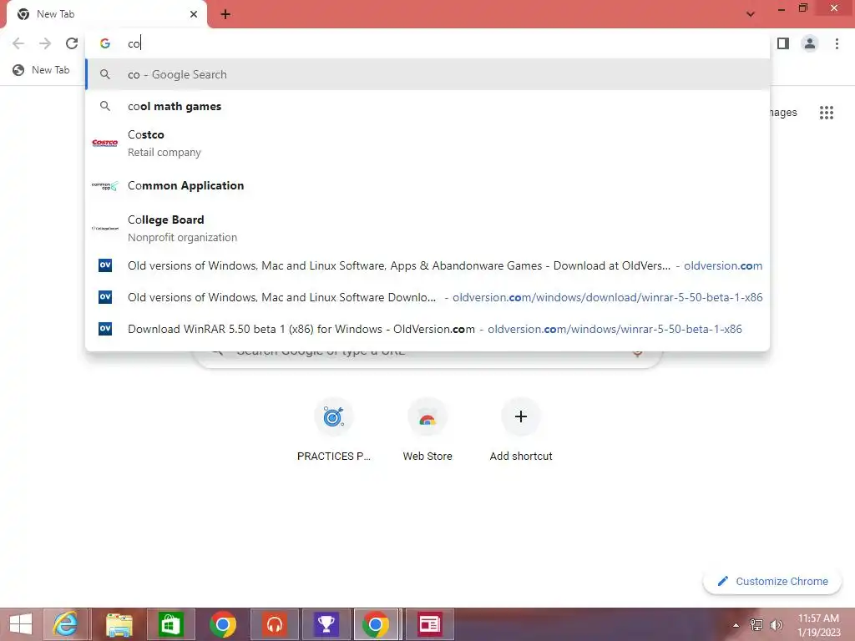Open File Explorer from taskbar
The image size is (855, 641).
tap(119, 624)
